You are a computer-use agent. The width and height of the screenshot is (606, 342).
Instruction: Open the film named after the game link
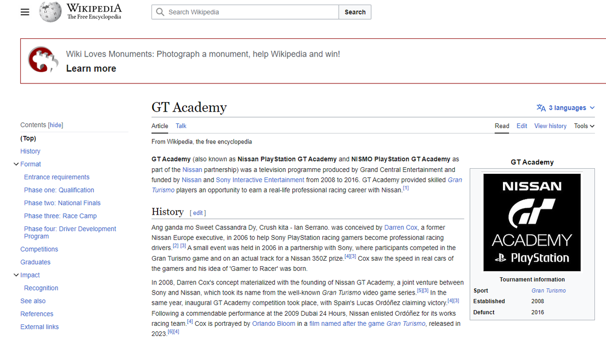point(367,324)
